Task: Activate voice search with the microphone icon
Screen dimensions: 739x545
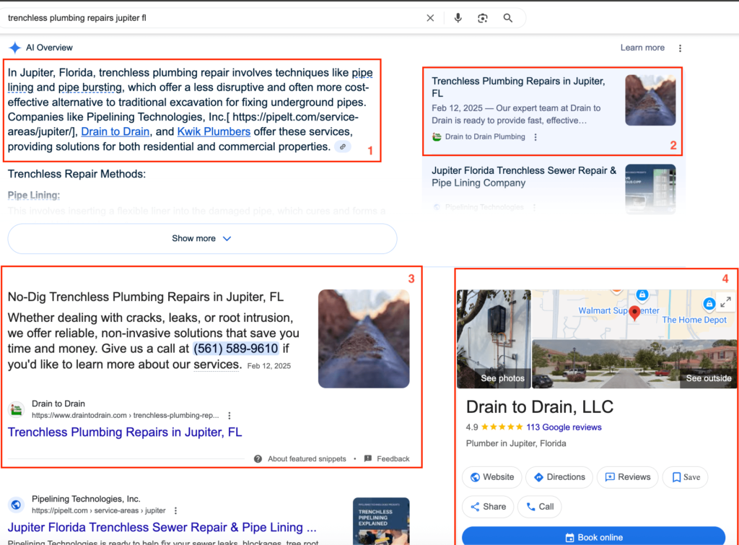Action: coord(459,18)
